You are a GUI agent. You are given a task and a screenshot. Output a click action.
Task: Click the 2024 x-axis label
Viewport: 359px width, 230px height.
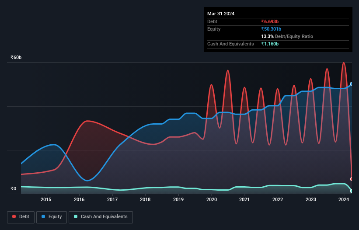(x=344, y=199)
